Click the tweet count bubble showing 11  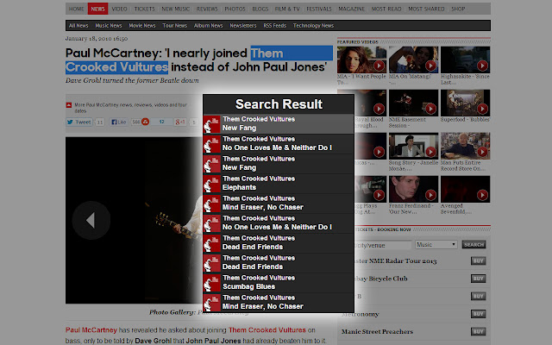tap(100, 122)
